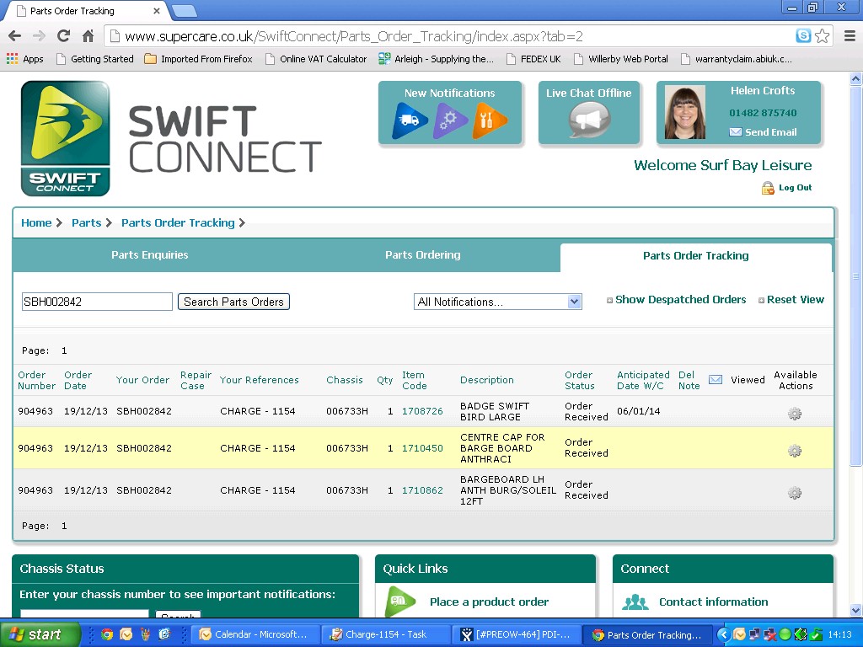The image size is (863, 647).
Task: Click the delivery truck notification icon
Action: 410,120
